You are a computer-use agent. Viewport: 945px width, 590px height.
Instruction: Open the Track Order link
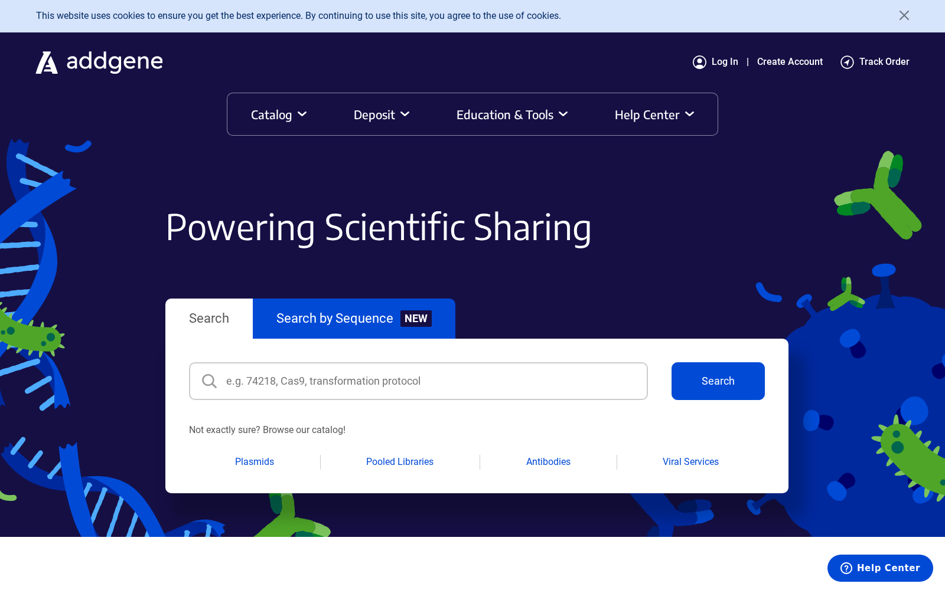[884, 62]
